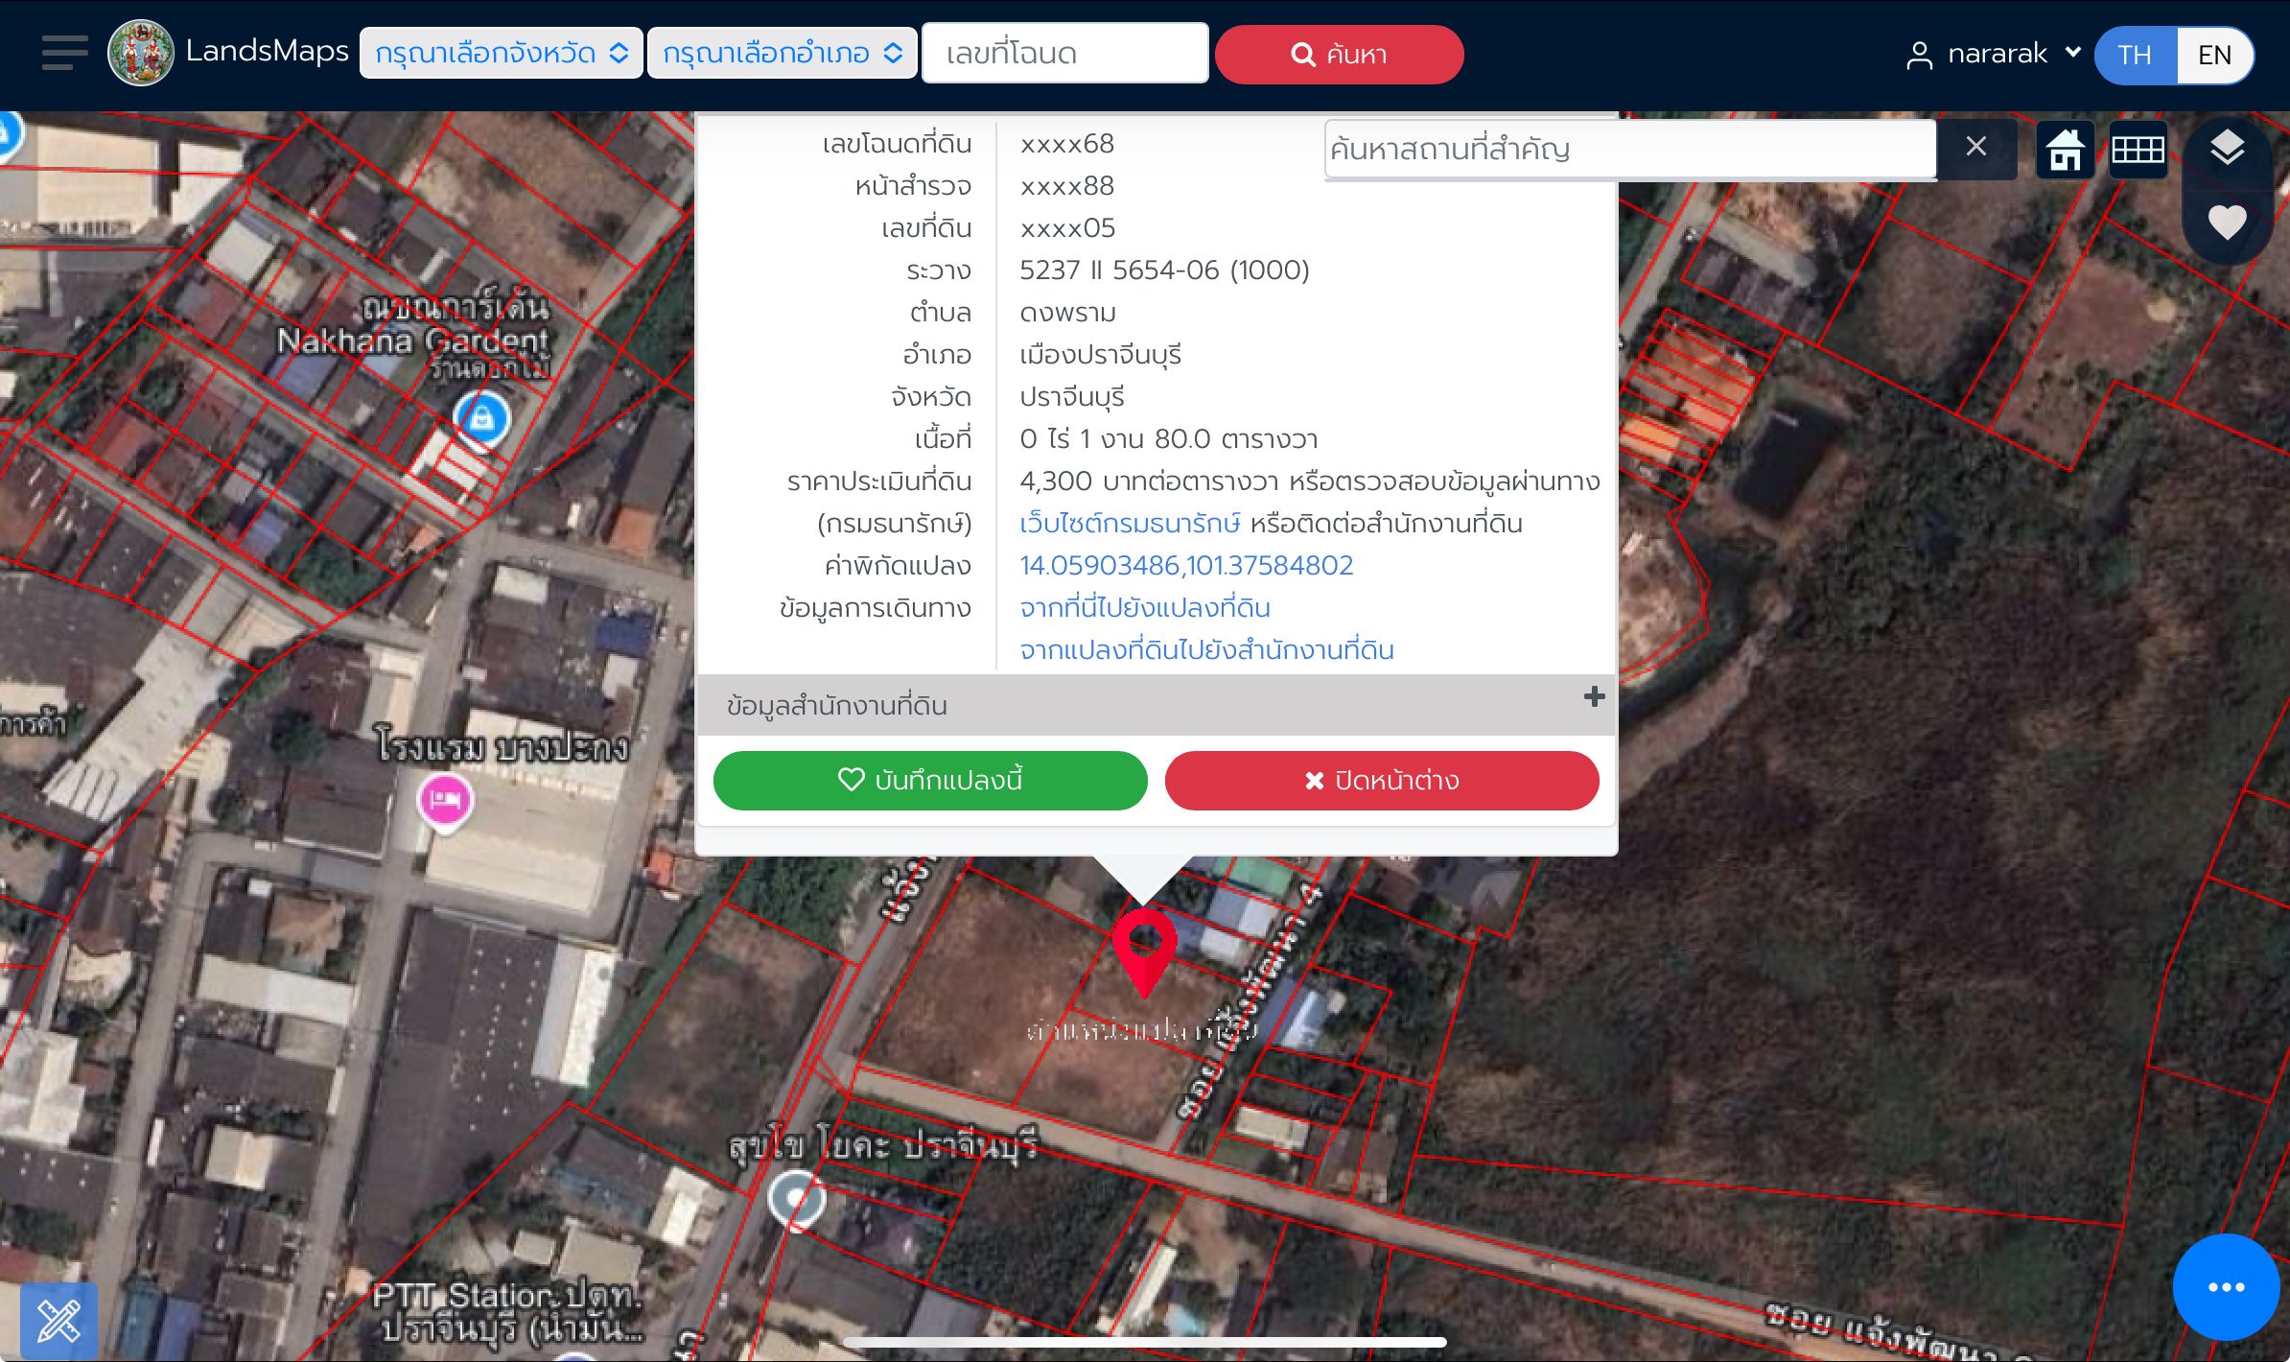
Task: Open the hamburger menu
Action: (65, 53)
